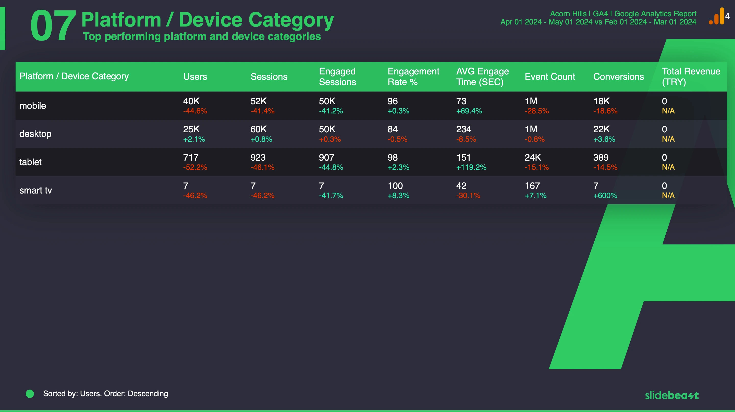Screen dimensions: 735x412
Task: Click desktop engagement rate value 84
Action: [x=393, y=129]
